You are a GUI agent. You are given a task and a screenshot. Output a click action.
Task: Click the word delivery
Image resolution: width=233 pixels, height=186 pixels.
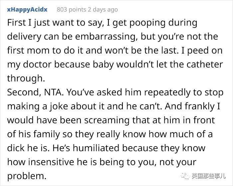tap(24, 37)
